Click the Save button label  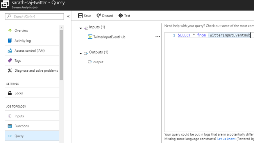[87, 16]
